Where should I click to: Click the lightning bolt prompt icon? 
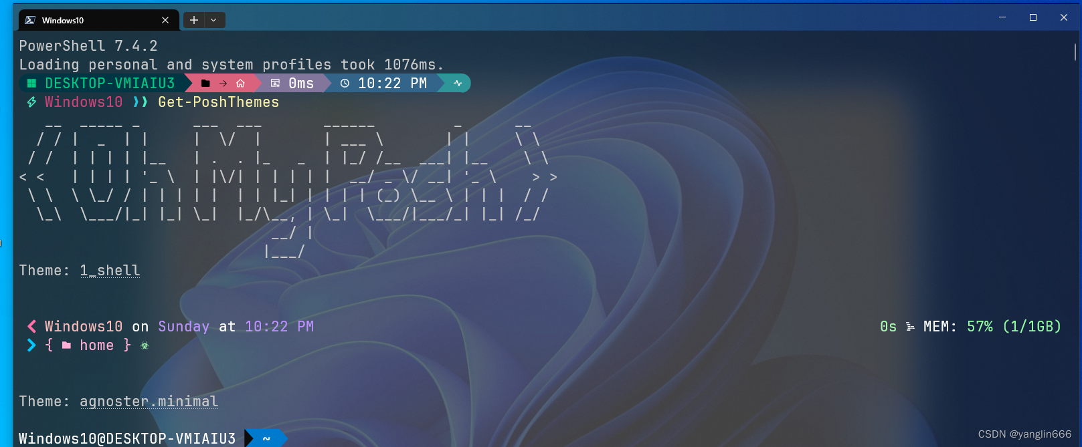[x=31, y=102]
